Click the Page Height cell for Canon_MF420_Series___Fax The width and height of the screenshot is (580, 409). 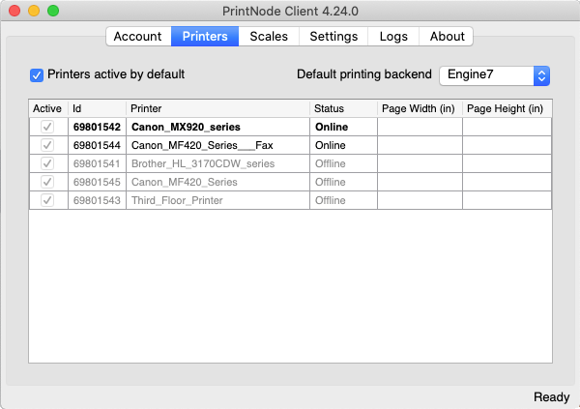[x=507, y=145]
